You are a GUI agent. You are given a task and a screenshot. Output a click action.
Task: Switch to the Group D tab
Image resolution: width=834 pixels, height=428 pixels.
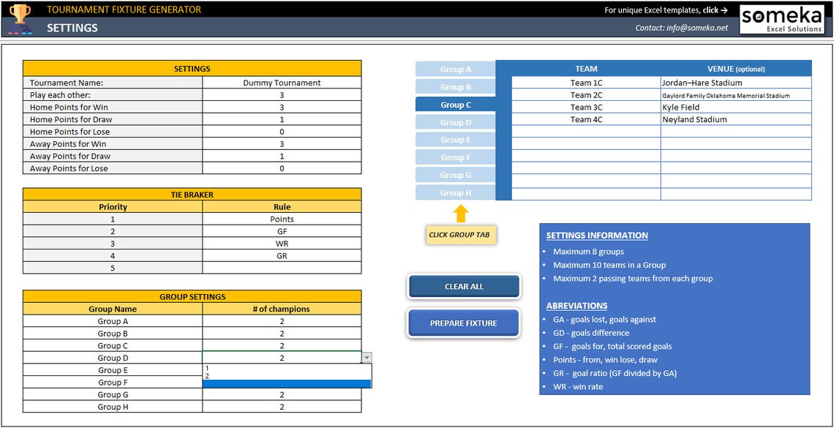tap(454, 121)
